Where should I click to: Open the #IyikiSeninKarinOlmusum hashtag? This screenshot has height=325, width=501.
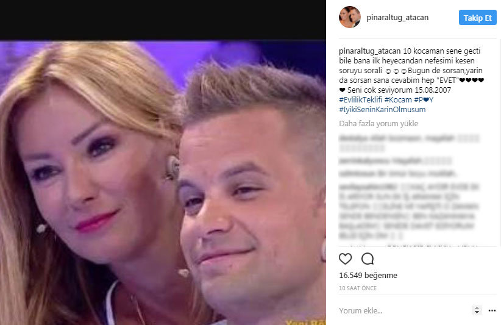tap(382, 109)
